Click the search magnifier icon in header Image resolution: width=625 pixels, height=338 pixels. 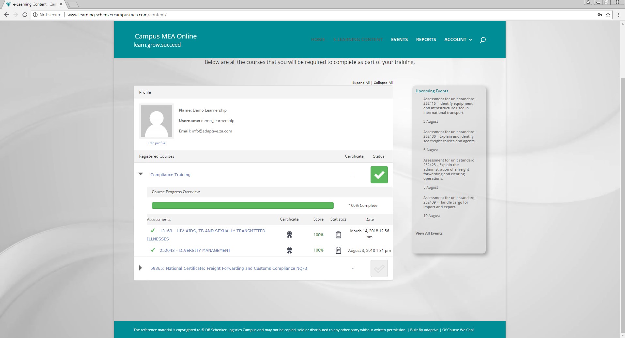coord(483,40)
